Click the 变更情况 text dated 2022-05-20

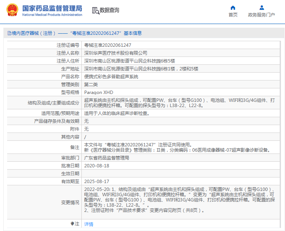tap(179, 200)
